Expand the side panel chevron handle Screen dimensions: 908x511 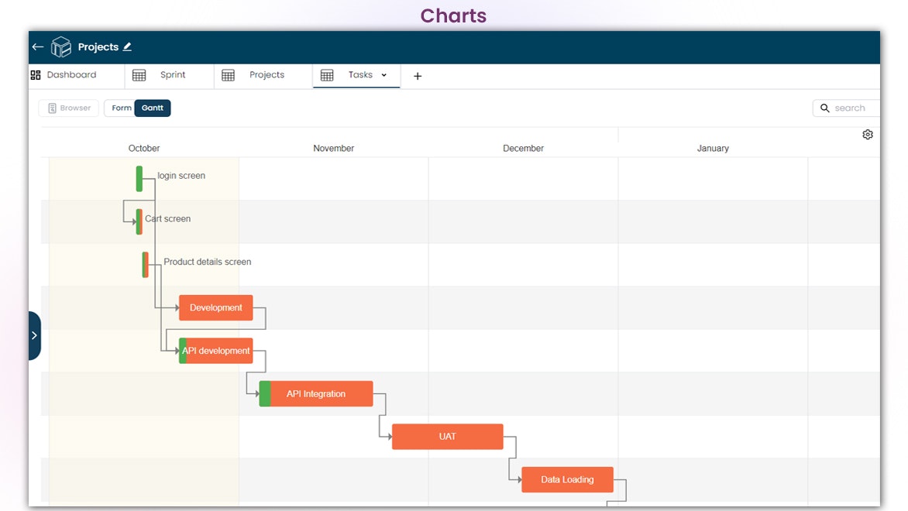click(x=34, y=336)
